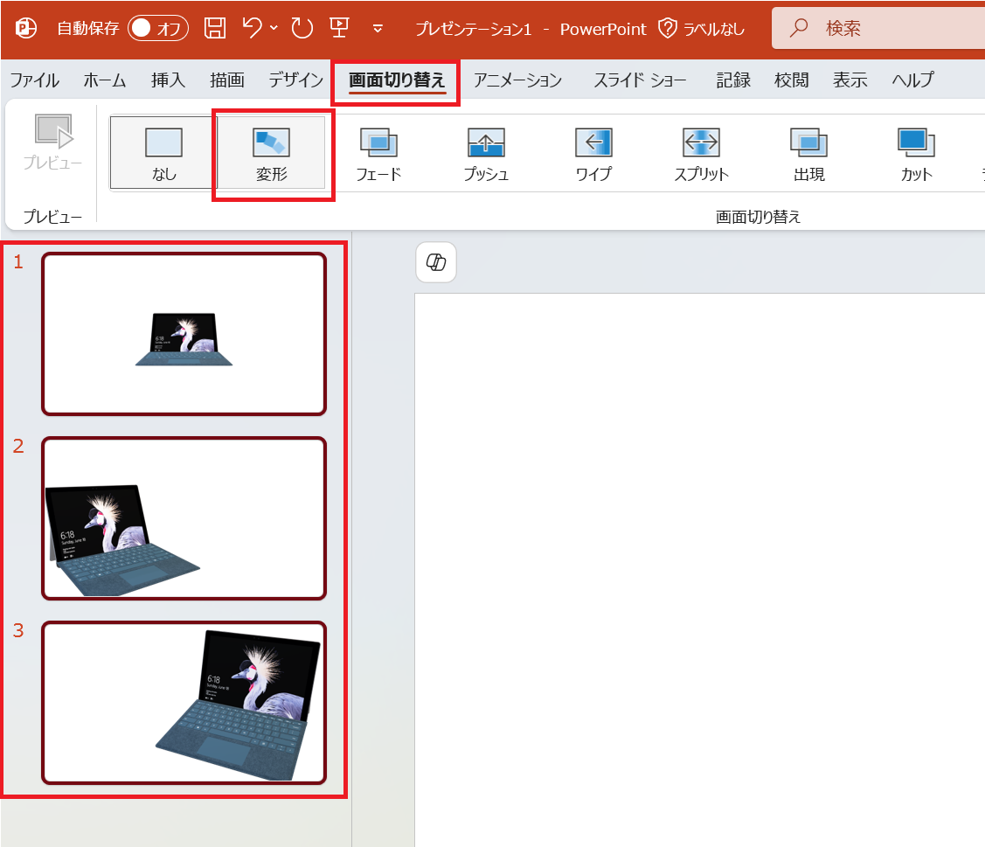This screenshot has height=847, width=985.
Task: Click the sensitivity label (ラベルなし) button
Action: click(x=701, y=29)
